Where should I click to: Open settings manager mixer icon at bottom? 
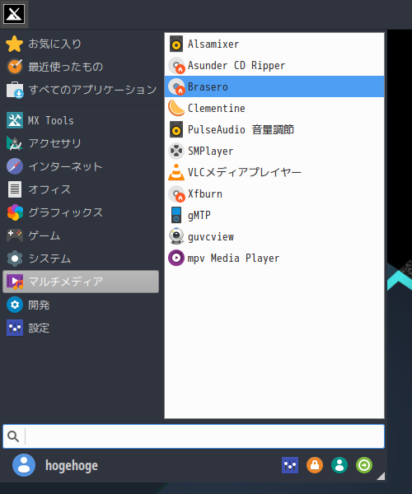tap(290, 465)
